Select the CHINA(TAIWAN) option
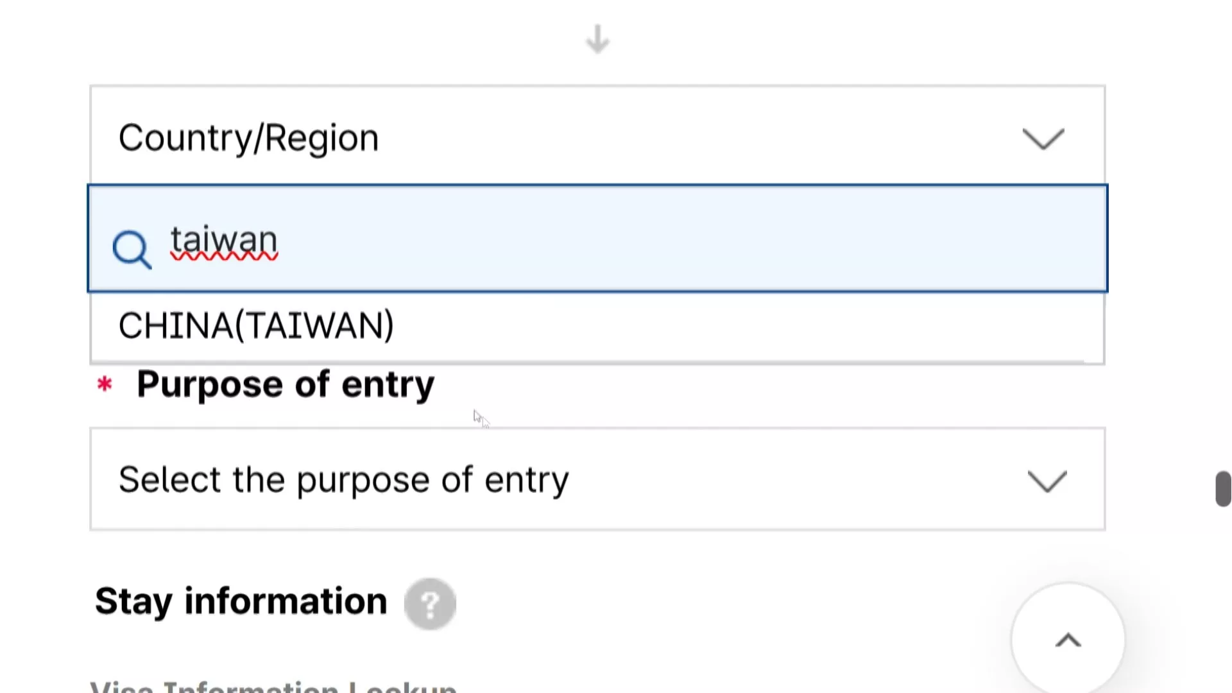The image size is (1232, 693). click(256, 325)
